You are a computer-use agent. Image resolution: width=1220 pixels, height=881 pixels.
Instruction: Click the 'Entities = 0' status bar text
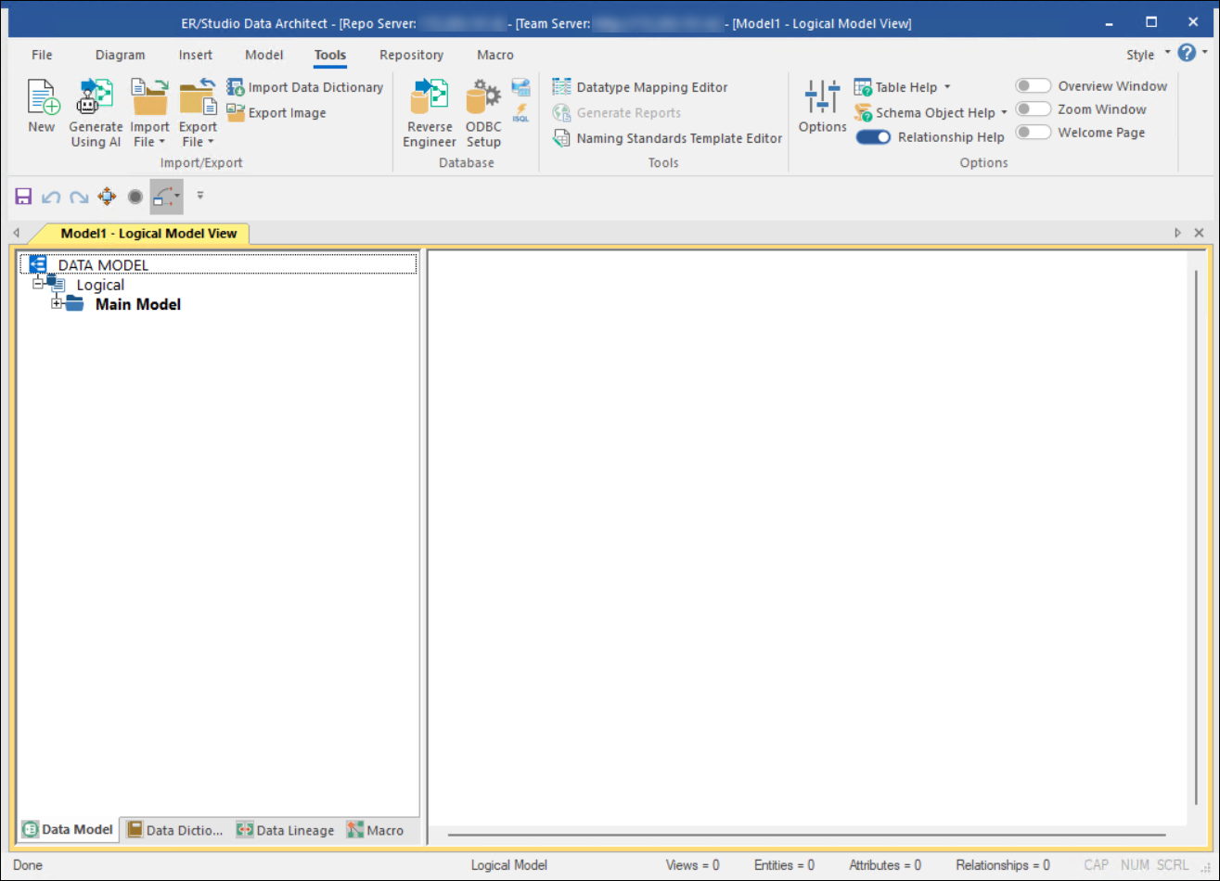(784, 865)
